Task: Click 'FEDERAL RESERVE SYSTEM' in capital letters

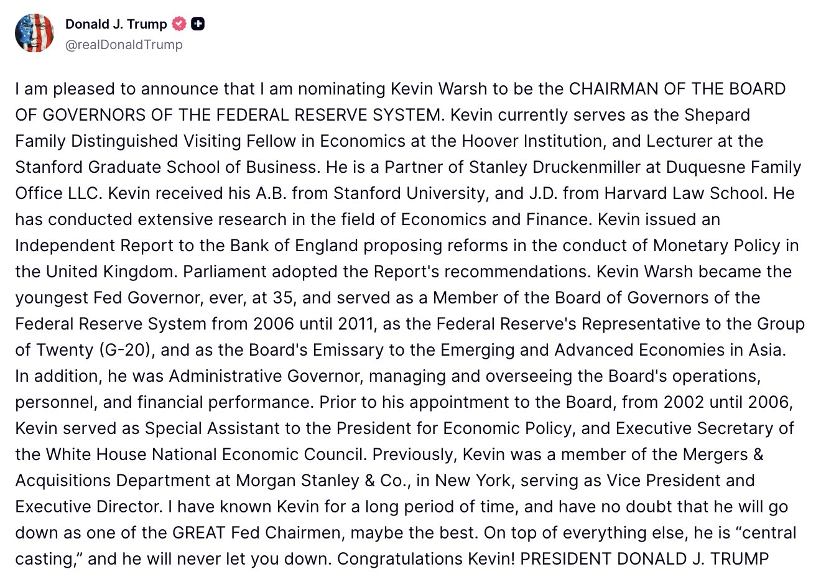Action: (310, 115)
